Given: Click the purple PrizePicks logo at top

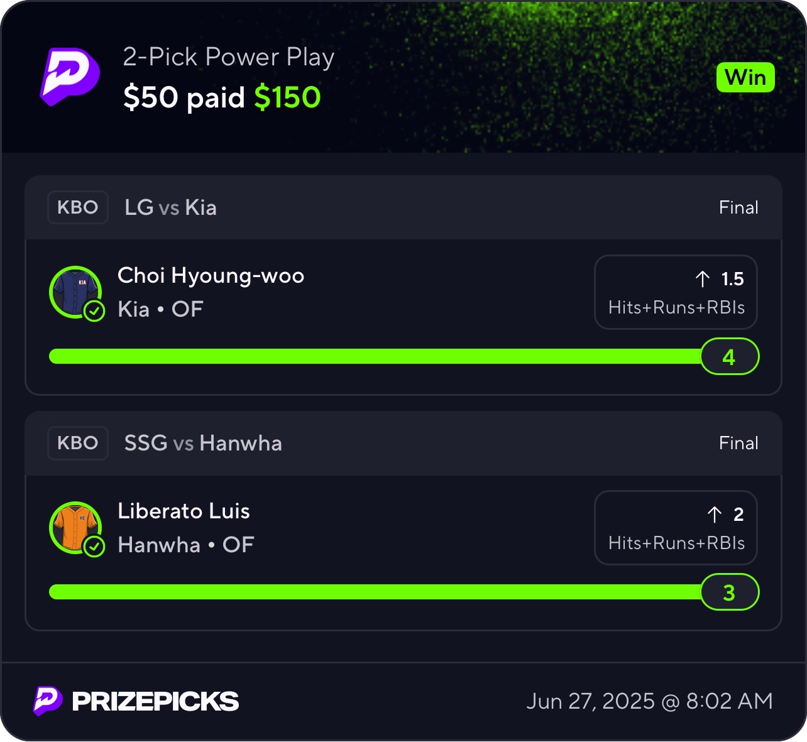Looking at the screenshot, I should click(x=70, y=76).
